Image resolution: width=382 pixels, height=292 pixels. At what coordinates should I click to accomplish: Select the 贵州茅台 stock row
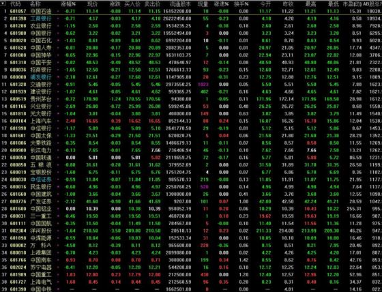click(191, 99)
